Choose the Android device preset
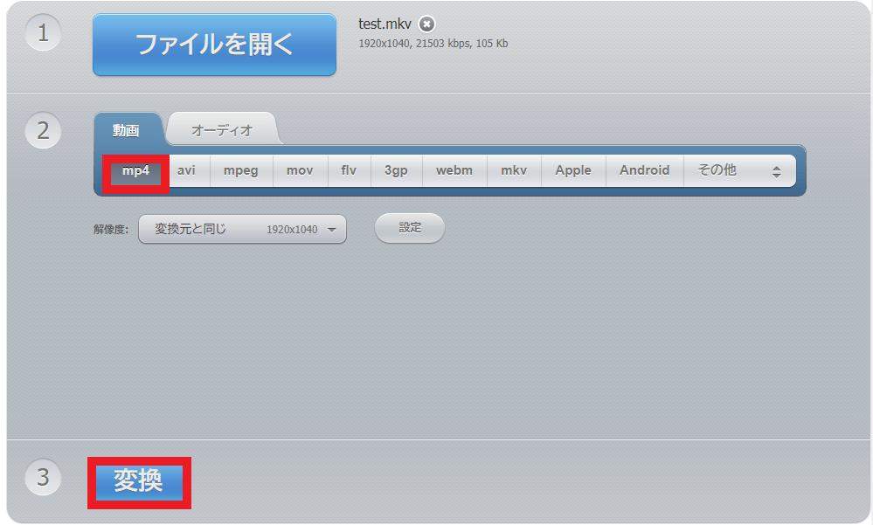The image size is (873, 525). (x=645, y=170)
